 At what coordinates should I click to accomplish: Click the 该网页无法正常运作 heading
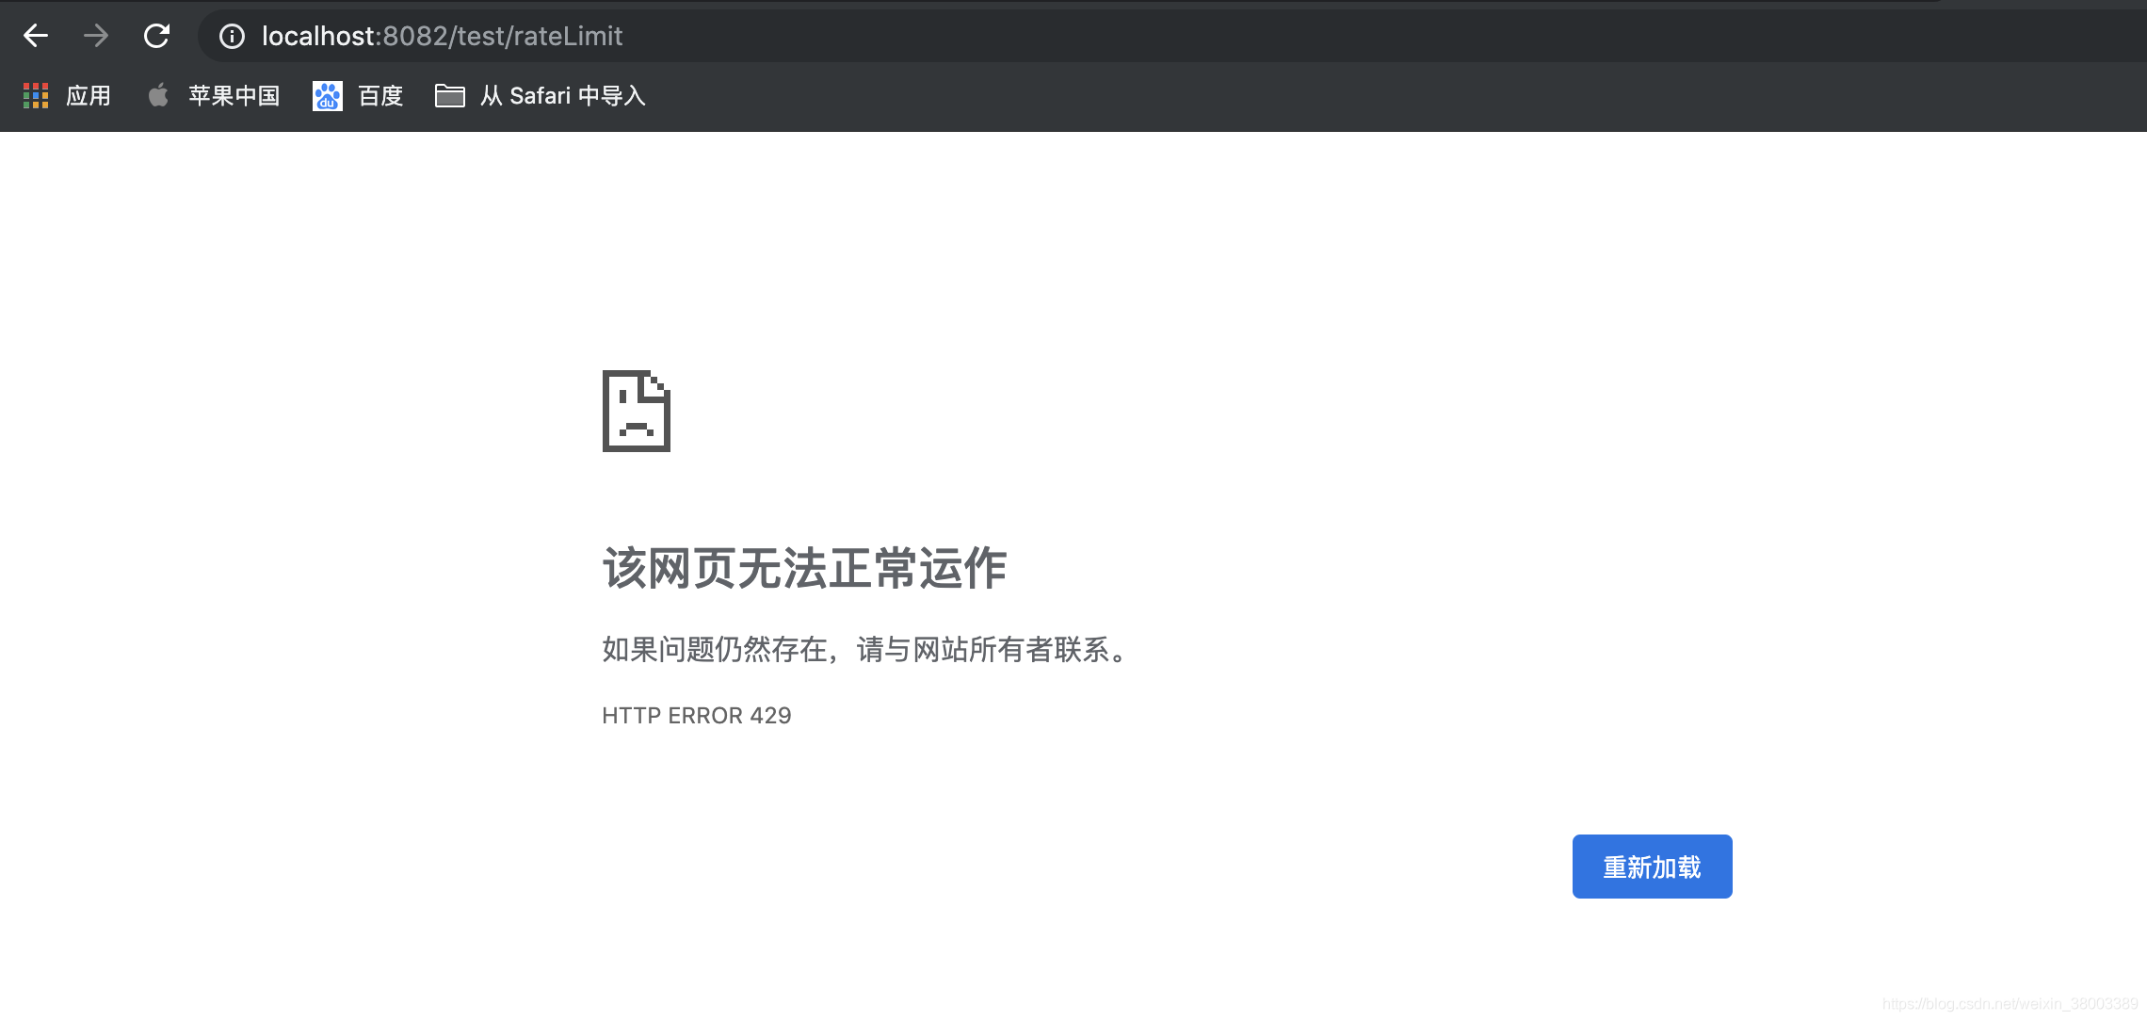[804, 568]
